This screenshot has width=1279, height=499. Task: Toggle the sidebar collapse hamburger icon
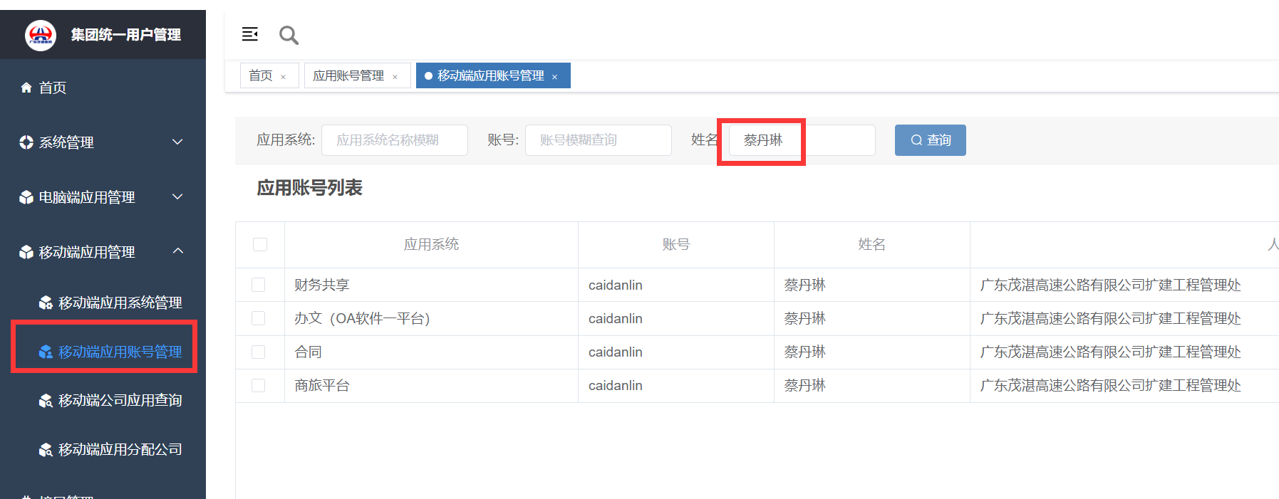pos(250,34)
